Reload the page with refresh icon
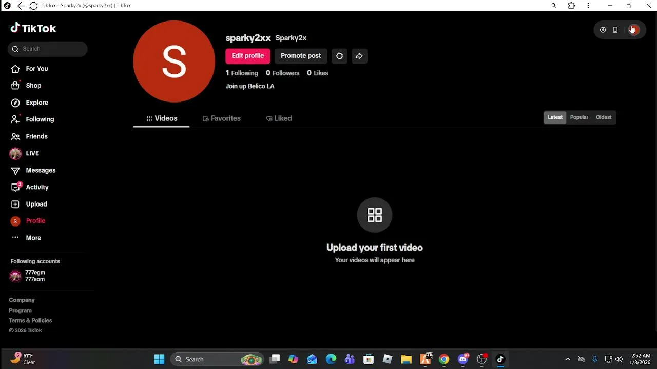Screen dimensions: 657x369 (x=33, y=6)
